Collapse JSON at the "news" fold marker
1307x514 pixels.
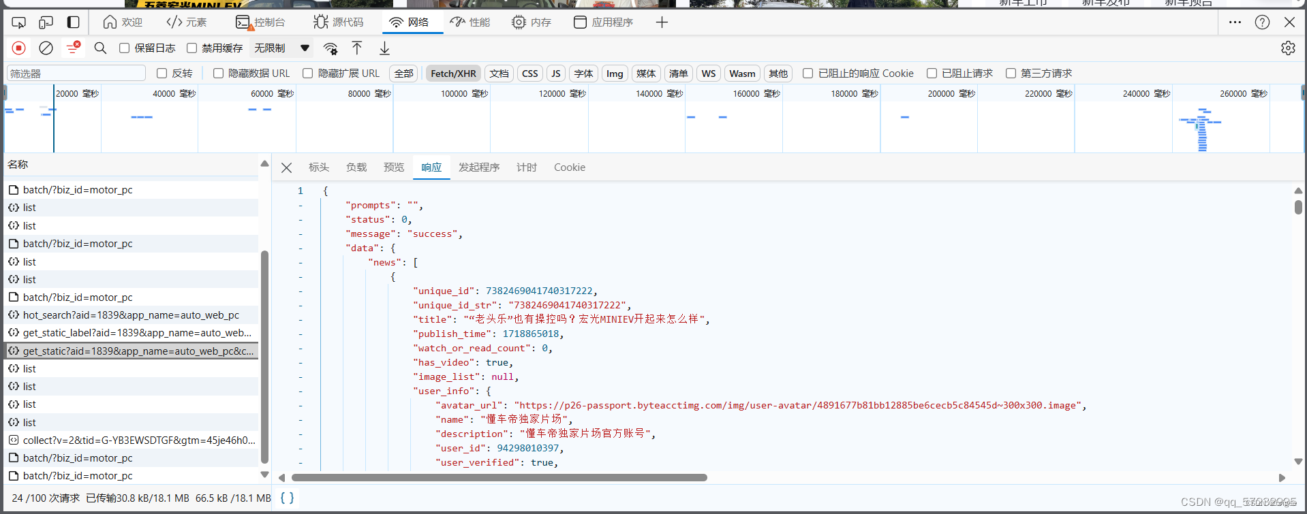pyautogui.click(x=301, y=262)
